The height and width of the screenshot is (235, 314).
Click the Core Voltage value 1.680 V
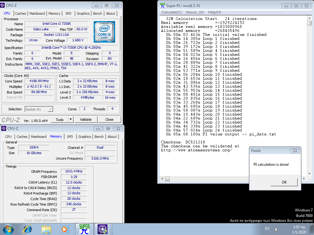78,40
